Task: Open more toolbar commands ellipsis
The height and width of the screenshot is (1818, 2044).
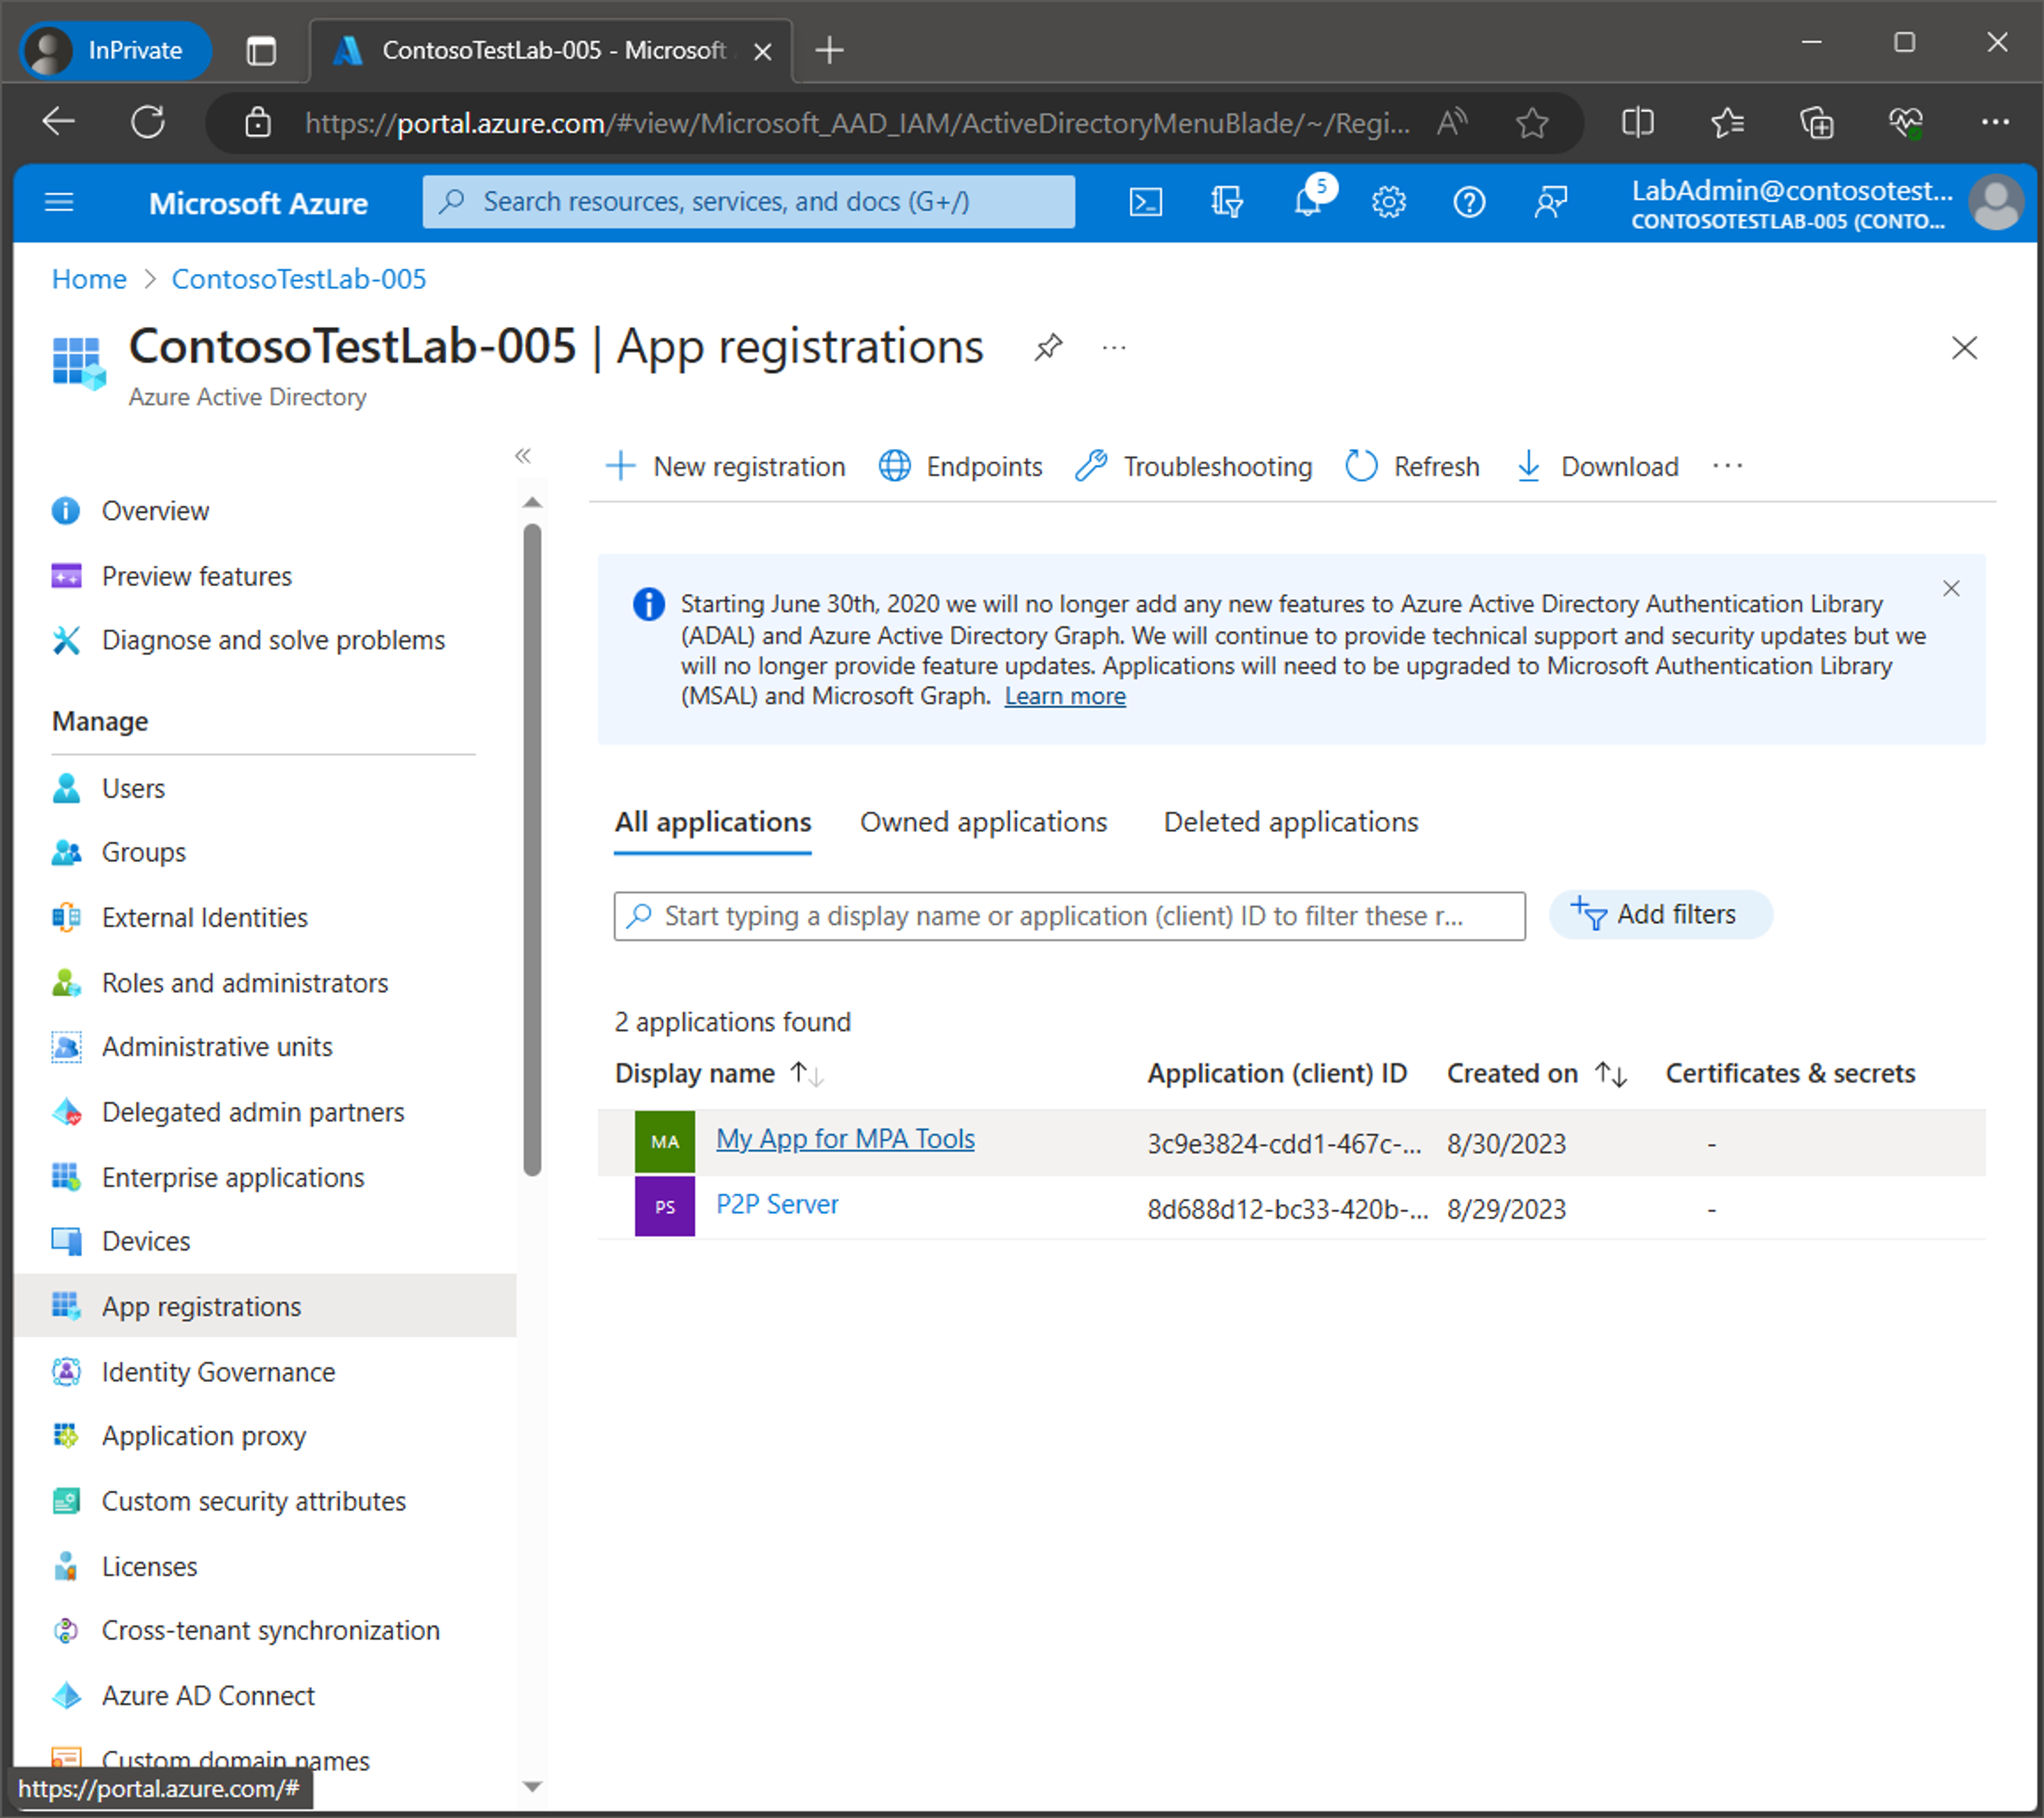Action: [x=1727, y=466]
